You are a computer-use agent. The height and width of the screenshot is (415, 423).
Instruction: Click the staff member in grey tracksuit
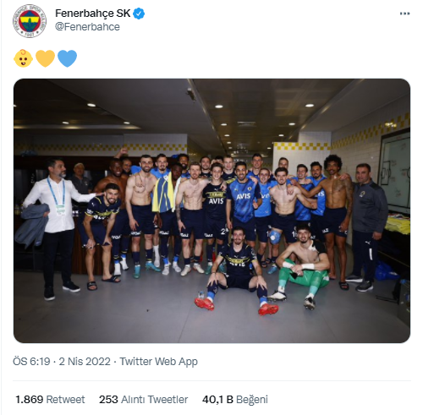366,227
